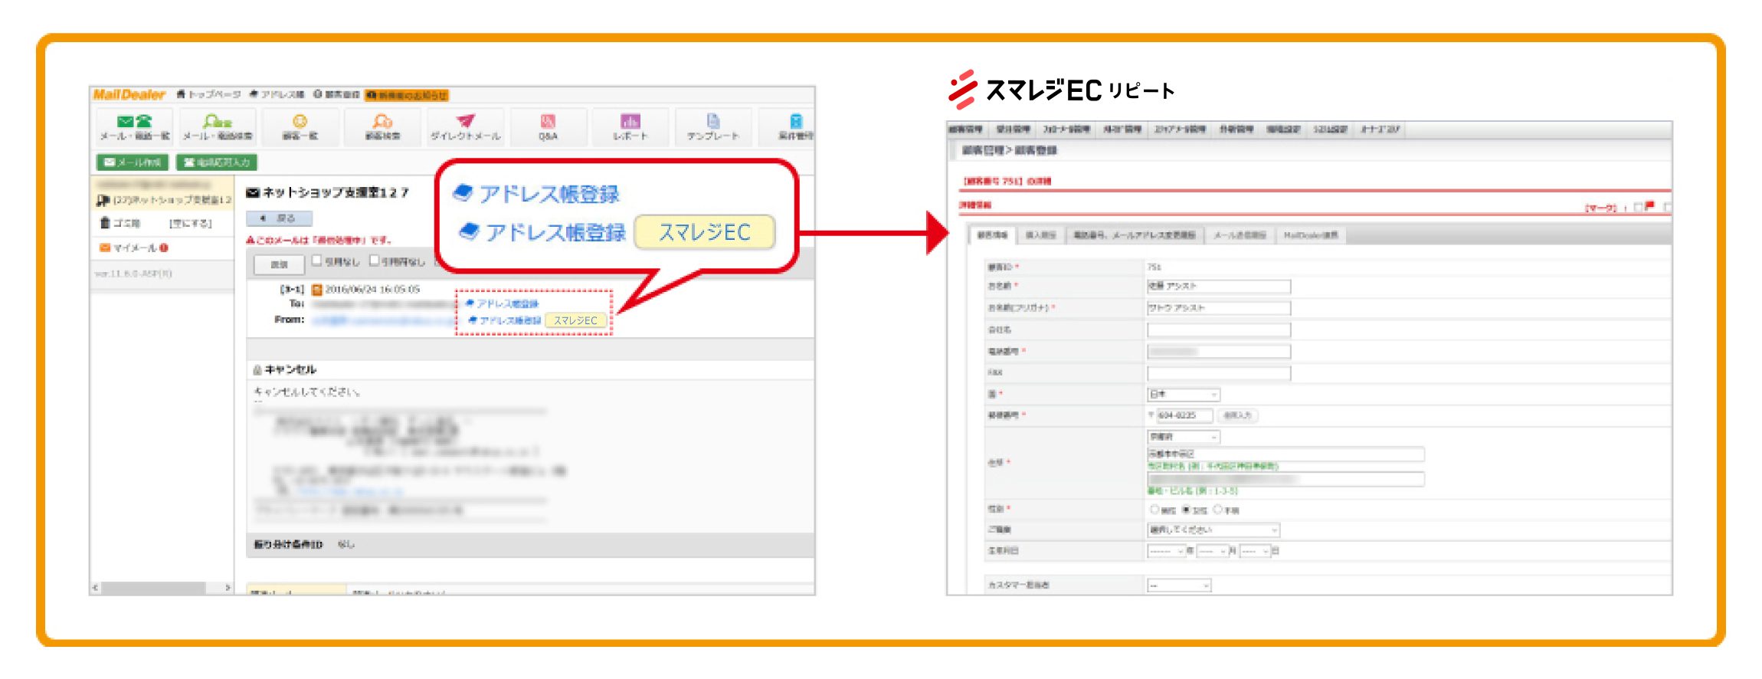Open アドレス帳 in the MailDealer top bar
The image size is (1762, 679).
pos(277,94)
